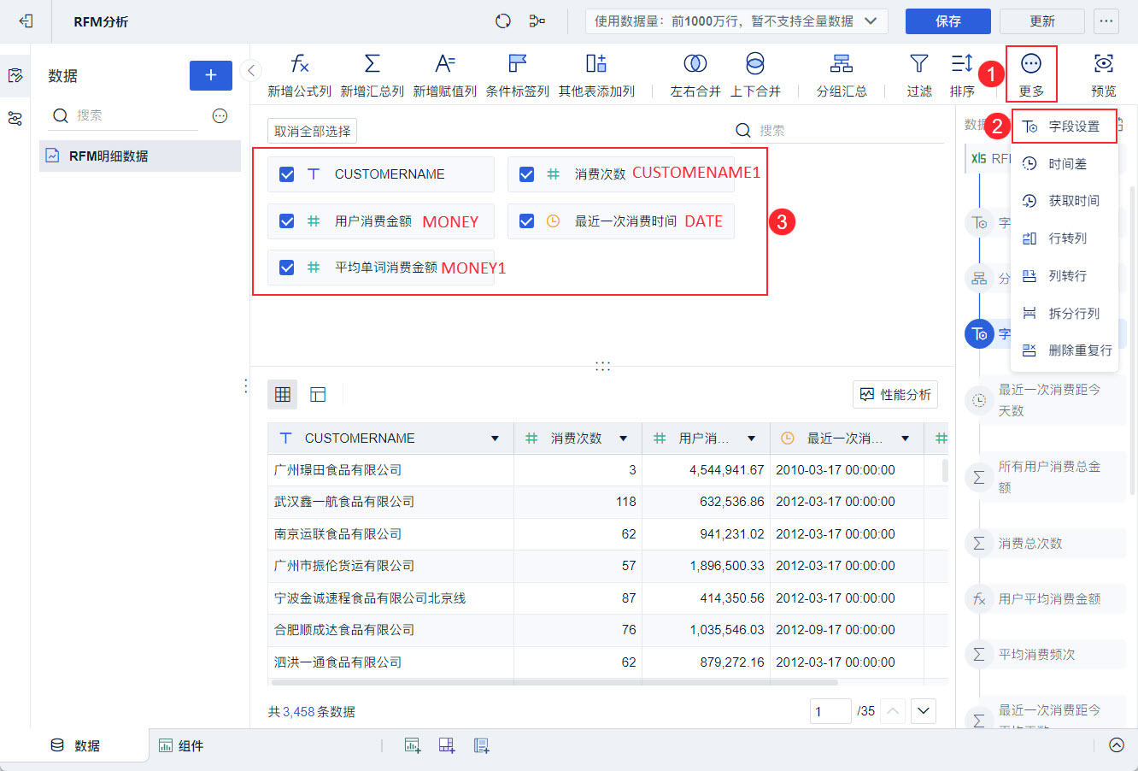This screenshot has width=1138, height=771.
Task: Click the field search box
Action: [x=837, y=131]
